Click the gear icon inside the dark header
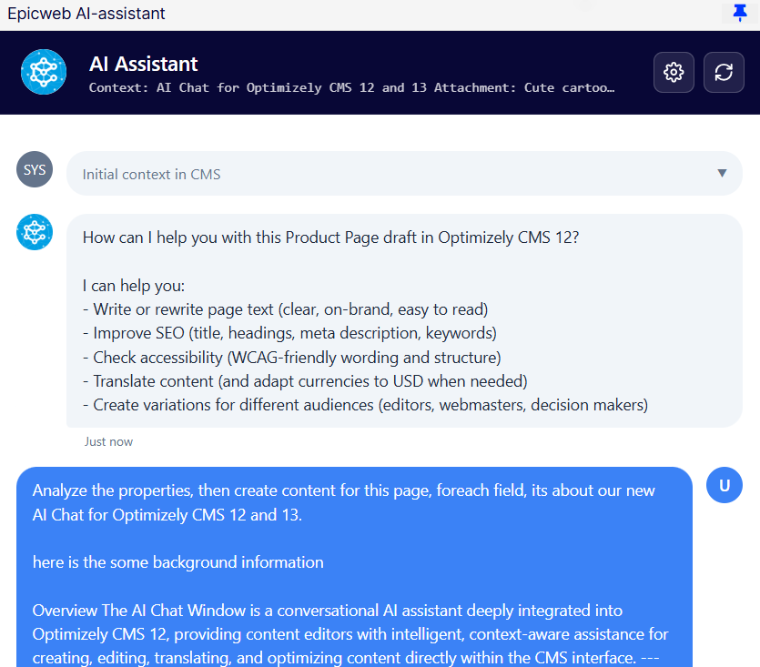Screen dimensions: 760x667 coord(674,73)
